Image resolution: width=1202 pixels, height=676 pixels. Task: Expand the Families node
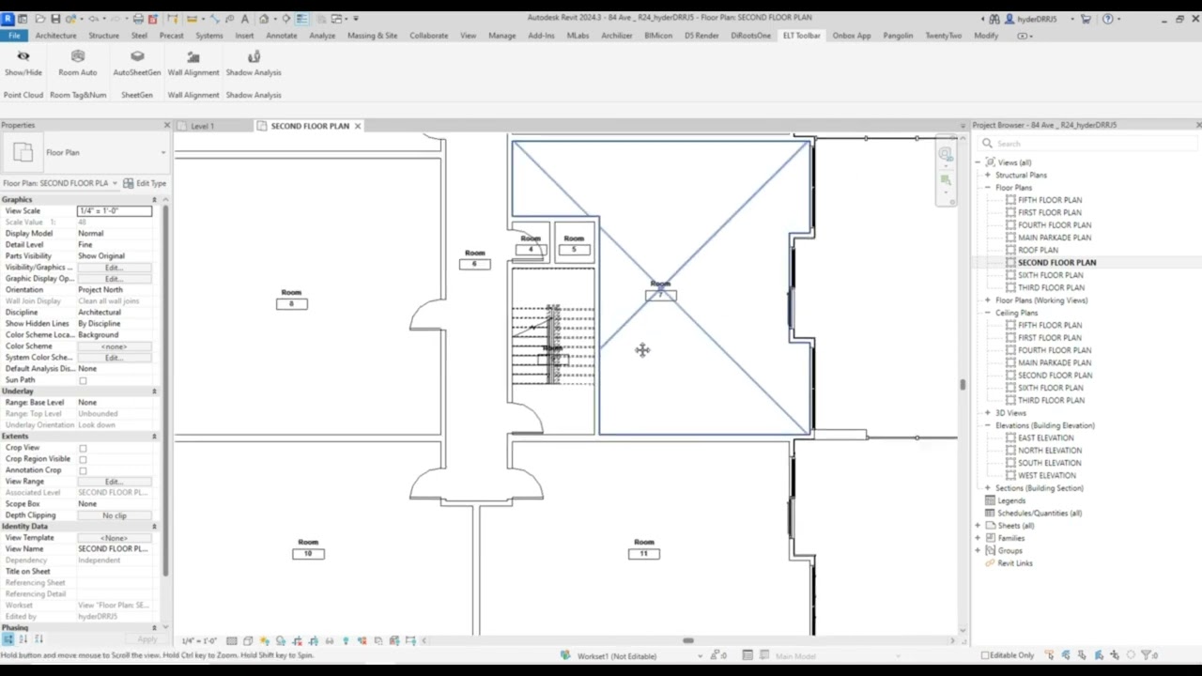pos(978,538)
